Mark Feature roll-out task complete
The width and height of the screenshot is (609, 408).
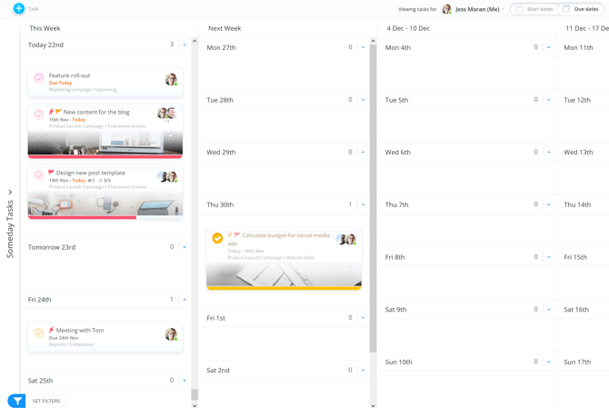pos(39,78)
